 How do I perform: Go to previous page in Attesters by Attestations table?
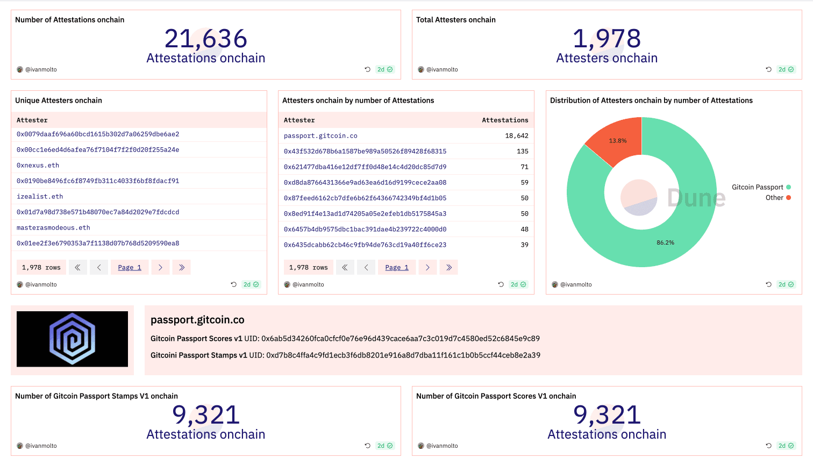click(x=366, y=267)
